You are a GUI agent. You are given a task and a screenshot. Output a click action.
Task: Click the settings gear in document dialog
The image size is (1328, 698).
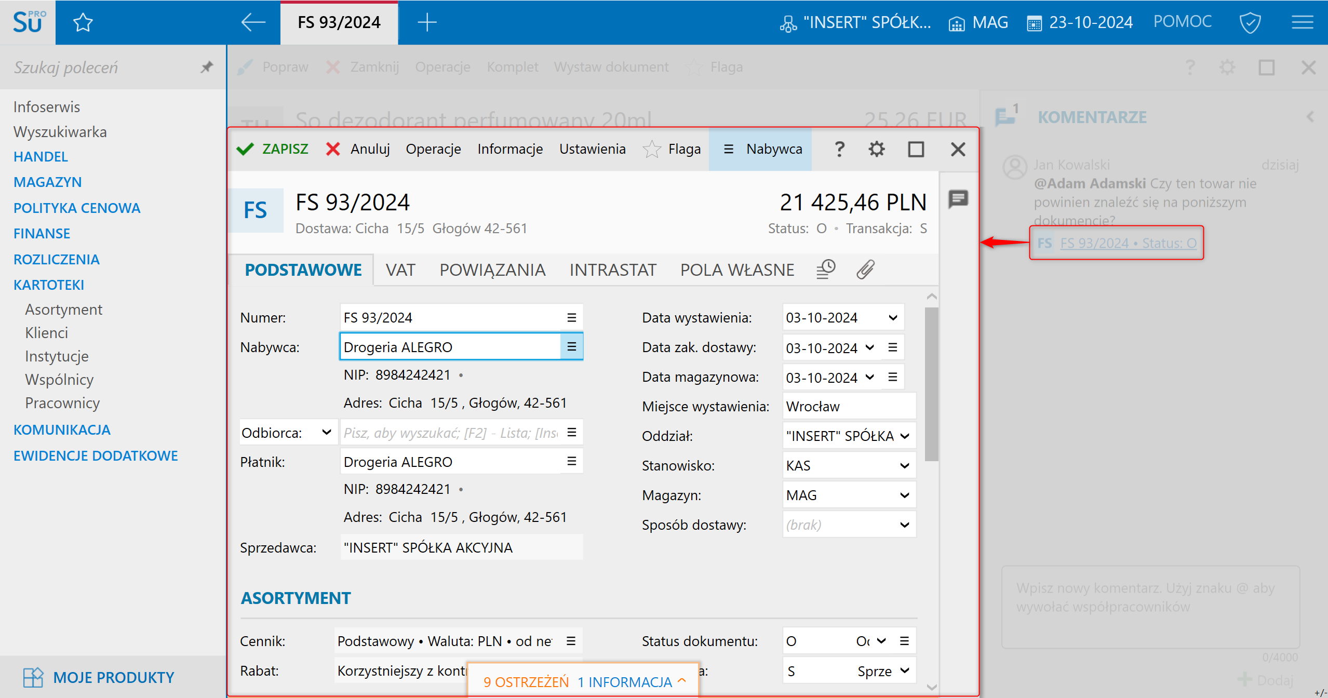(x=877, y=150)
